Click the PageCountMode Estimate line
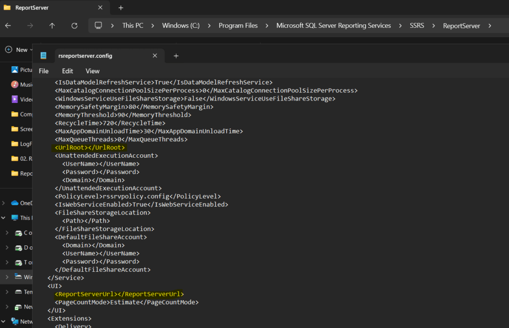This screenshot has width=509, height=328. coord(127,302)
